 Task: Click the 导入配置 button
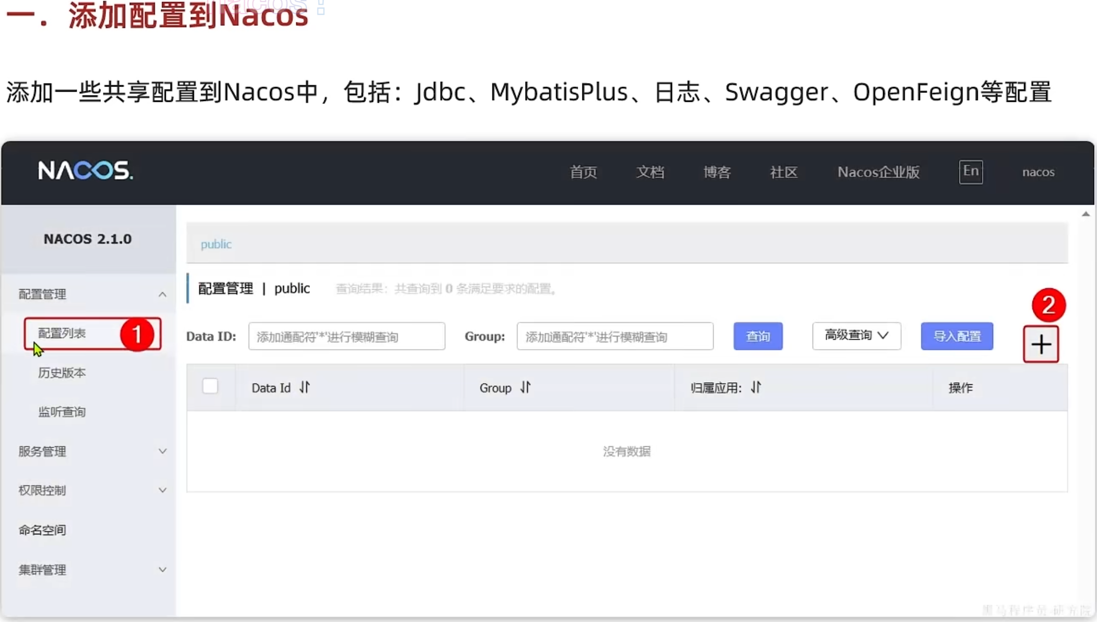click(956, 336)
